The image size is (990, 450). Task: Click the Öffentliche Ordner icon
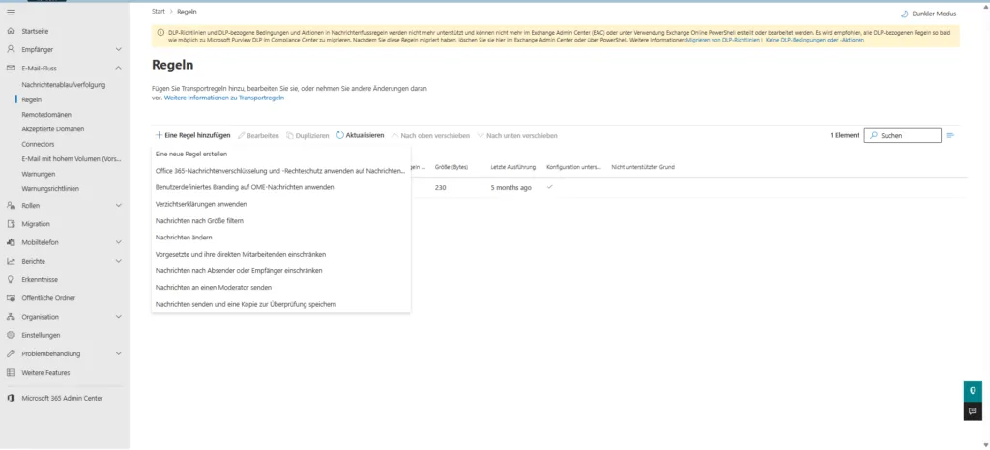(11, 297)
